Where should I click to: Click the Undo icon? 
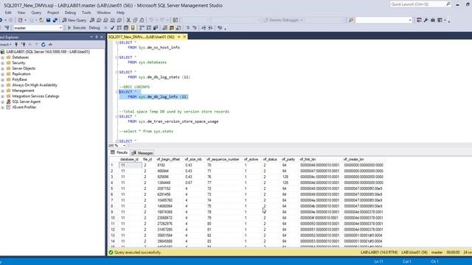151,20
